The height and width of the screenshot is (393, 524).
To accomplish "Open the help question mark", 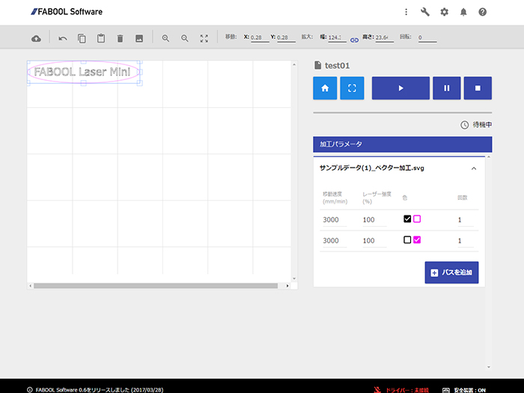I will point(482,12).
